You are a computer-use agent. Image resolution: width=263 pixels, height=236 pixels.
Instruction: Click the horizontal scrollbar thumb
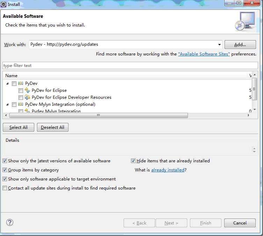point(98,115)
